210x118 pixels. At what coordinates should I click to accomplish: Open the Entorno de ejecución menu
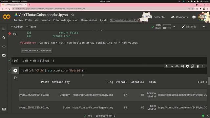pos(66,20)
